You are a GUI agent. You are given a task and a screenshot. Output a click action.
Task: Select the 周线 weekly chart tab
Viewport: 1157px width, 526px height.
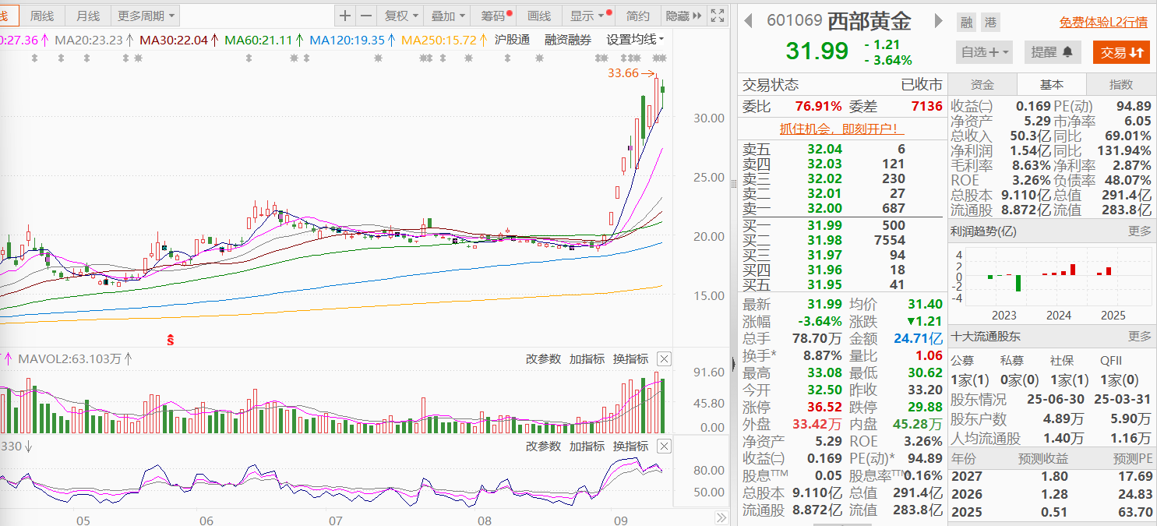41,16
